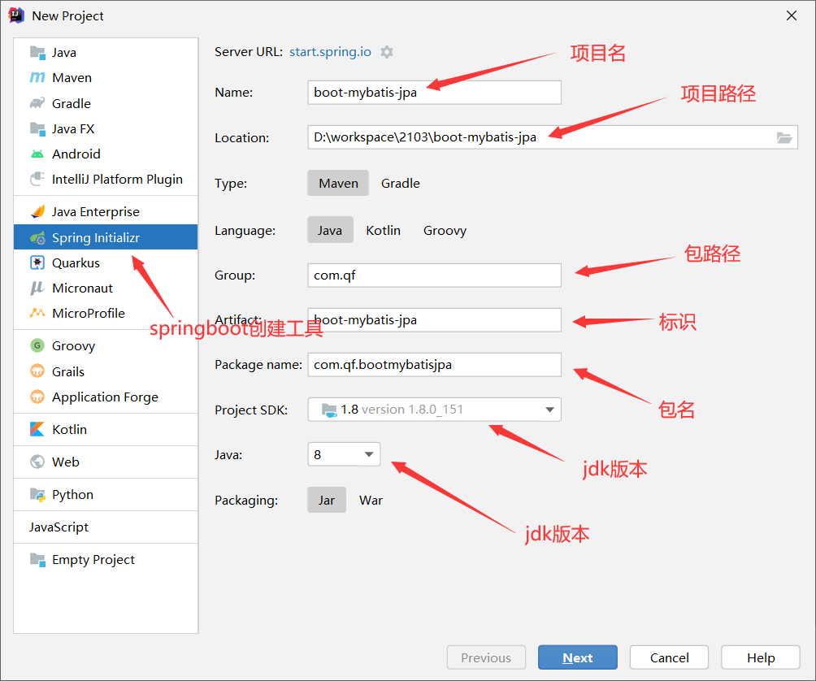Click the Java folder icon in sidebar
The height and width of the screenshot is (681, 816).
point(37,53)
